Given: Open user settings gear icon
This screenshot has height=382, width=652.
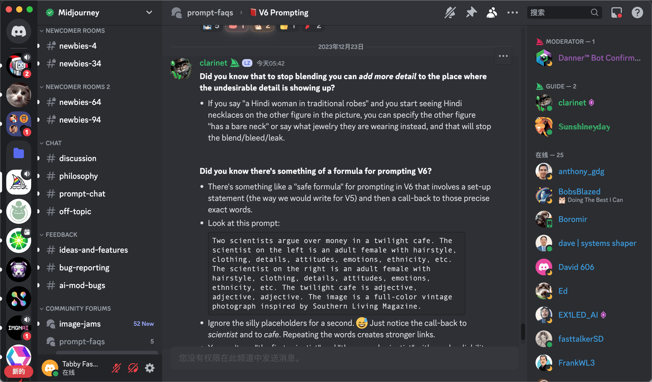Looking at the screenshot, I should click(x=150, y=368).
